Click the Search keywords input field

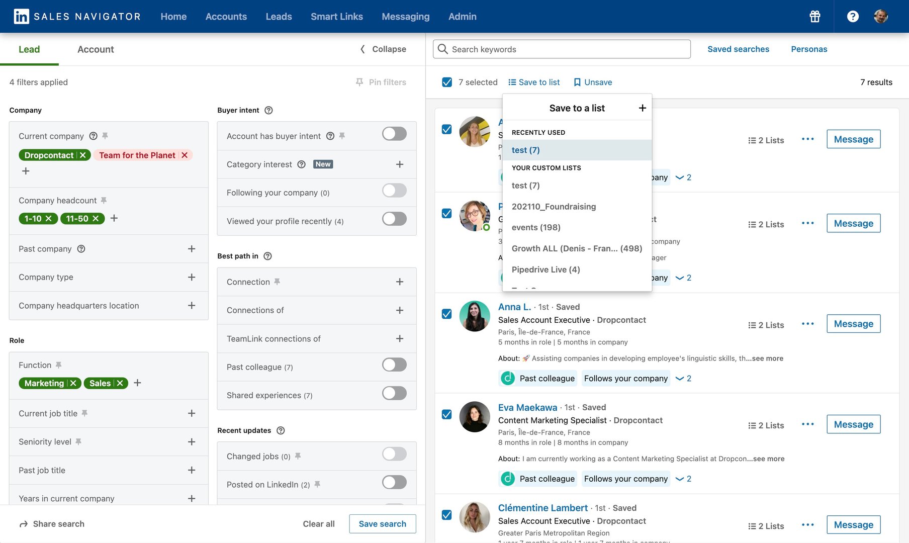[x=561, y=49]
